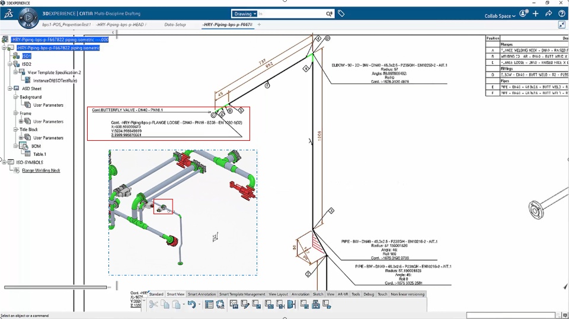Click the Share arrow icon
This screenshot has width=569, height=319.
click(548, 14)
